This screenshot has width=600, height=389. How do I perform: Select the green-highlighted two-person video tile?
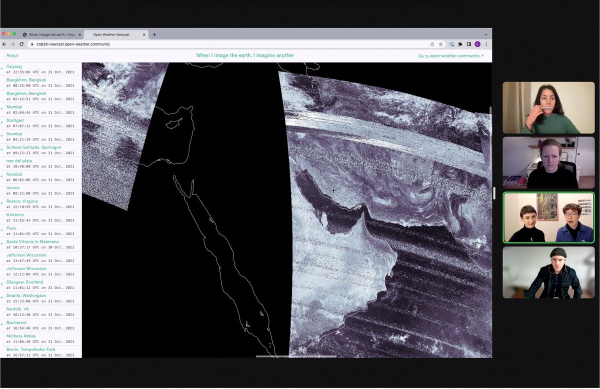[548, 217]
